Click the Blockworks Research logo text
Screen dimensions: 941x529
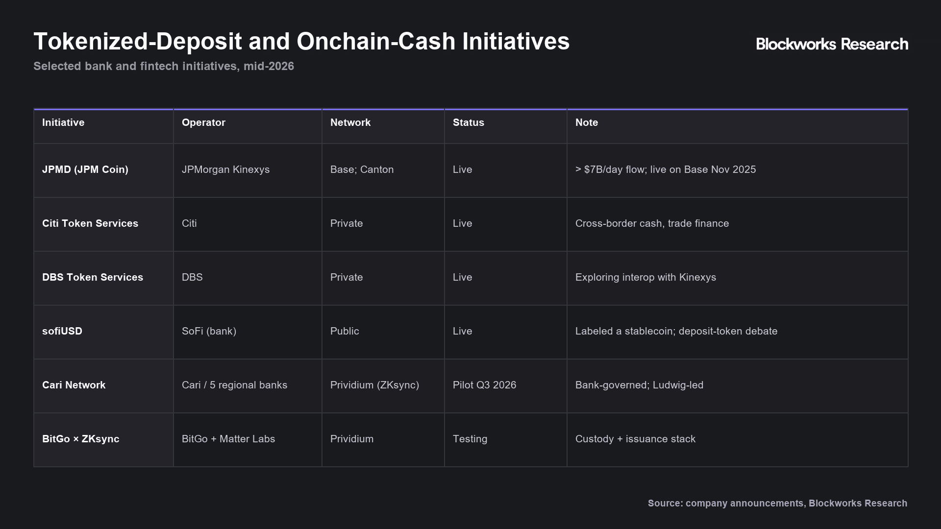point(832,44)
